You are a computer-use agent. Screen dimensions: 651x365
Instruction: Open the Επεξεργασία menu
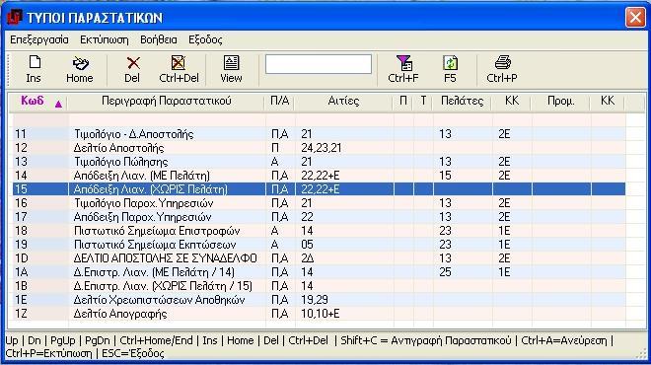click(x=39, y=39)
